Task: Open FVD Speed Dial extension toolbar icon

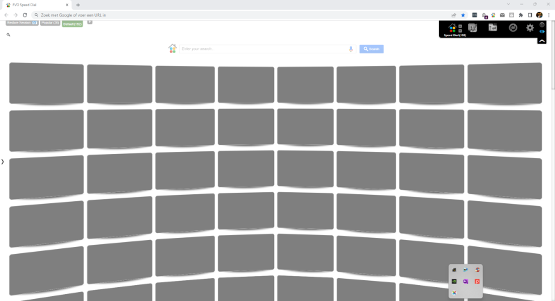Action: (493, 15)
